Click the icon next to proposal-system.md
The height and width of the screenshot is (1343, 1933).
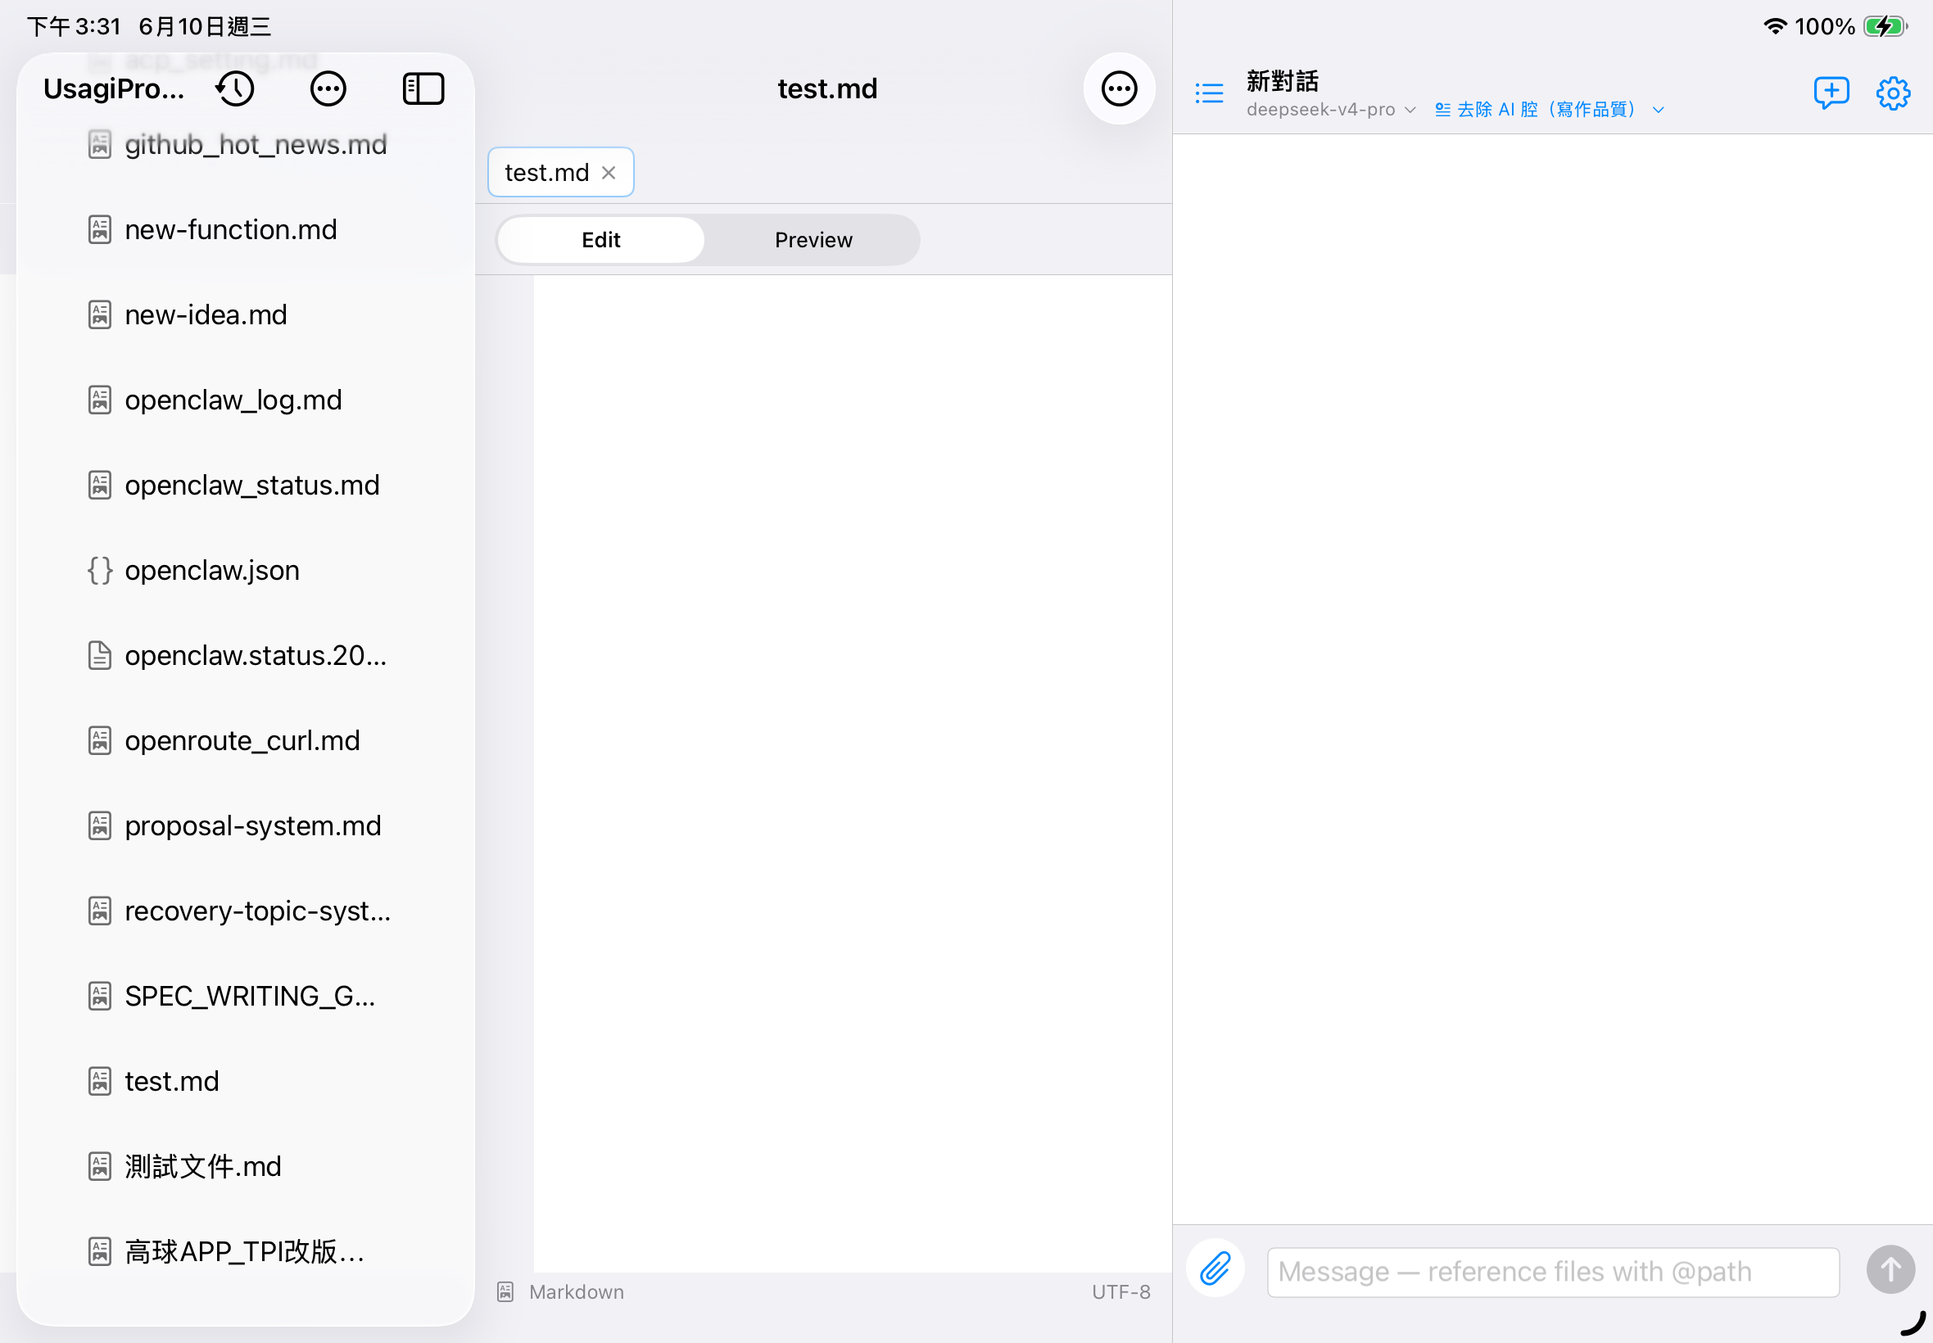pos(100,825)
